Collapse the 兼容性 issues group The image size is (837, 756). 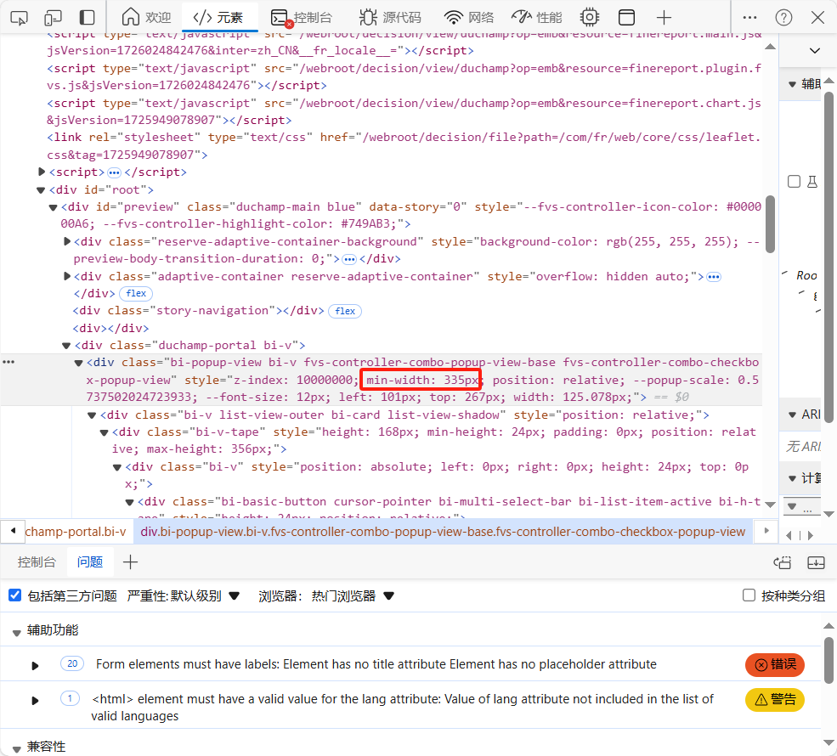[x=16, y=748]
